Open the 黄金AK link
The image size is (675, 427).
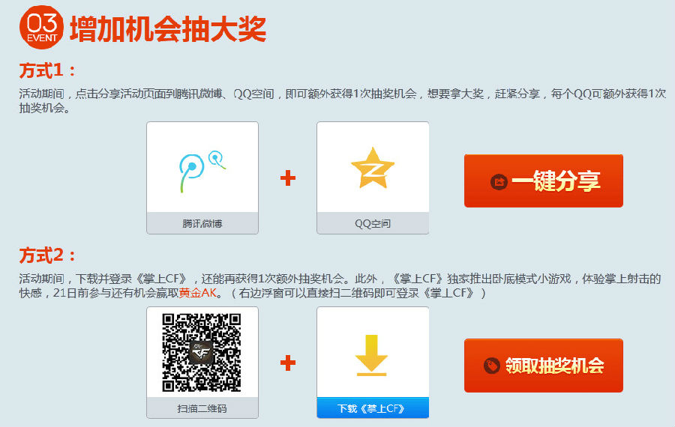pos(197,293)
